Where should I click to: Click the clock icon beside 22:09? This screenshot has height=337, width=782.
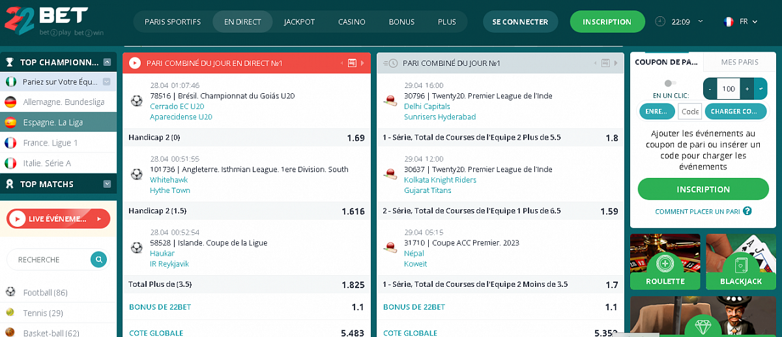pyautogui.click(x=660, y=22)
